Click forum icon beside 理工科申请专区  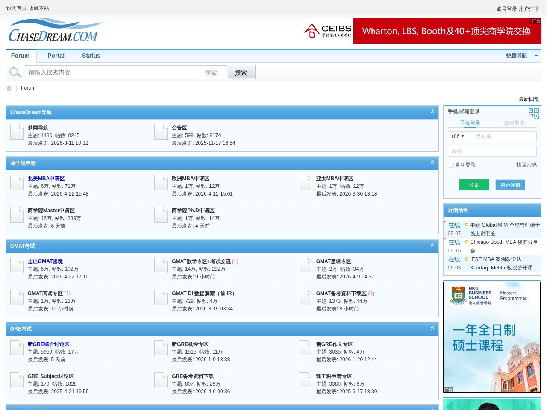(306, 380)
